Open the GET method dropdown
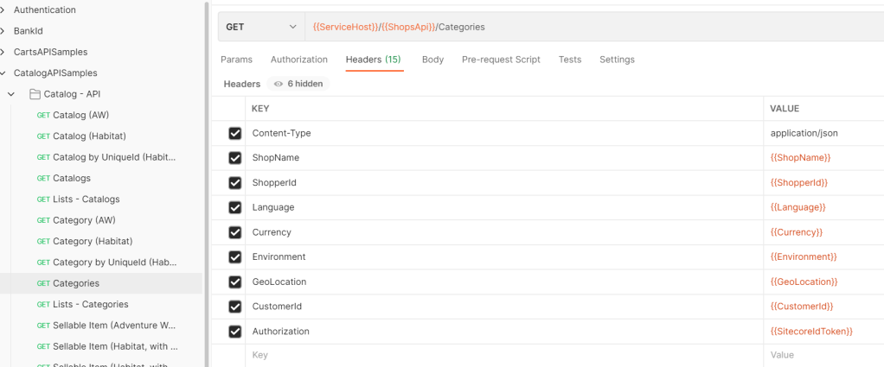The width and height of the screenshot is (884, 367). point(260,27)
